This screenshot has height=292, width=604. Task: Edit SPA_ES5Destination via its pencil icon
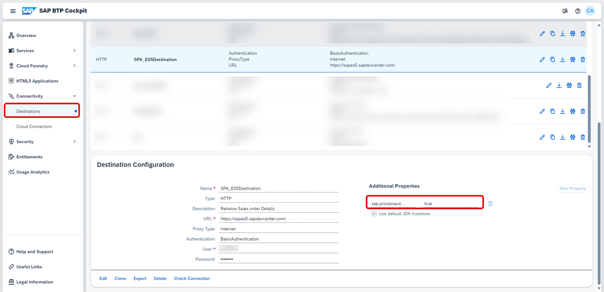tap(542, 60)
